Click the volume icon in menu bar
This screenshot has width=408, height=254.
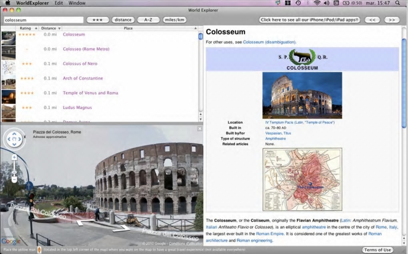click(326, 3)
